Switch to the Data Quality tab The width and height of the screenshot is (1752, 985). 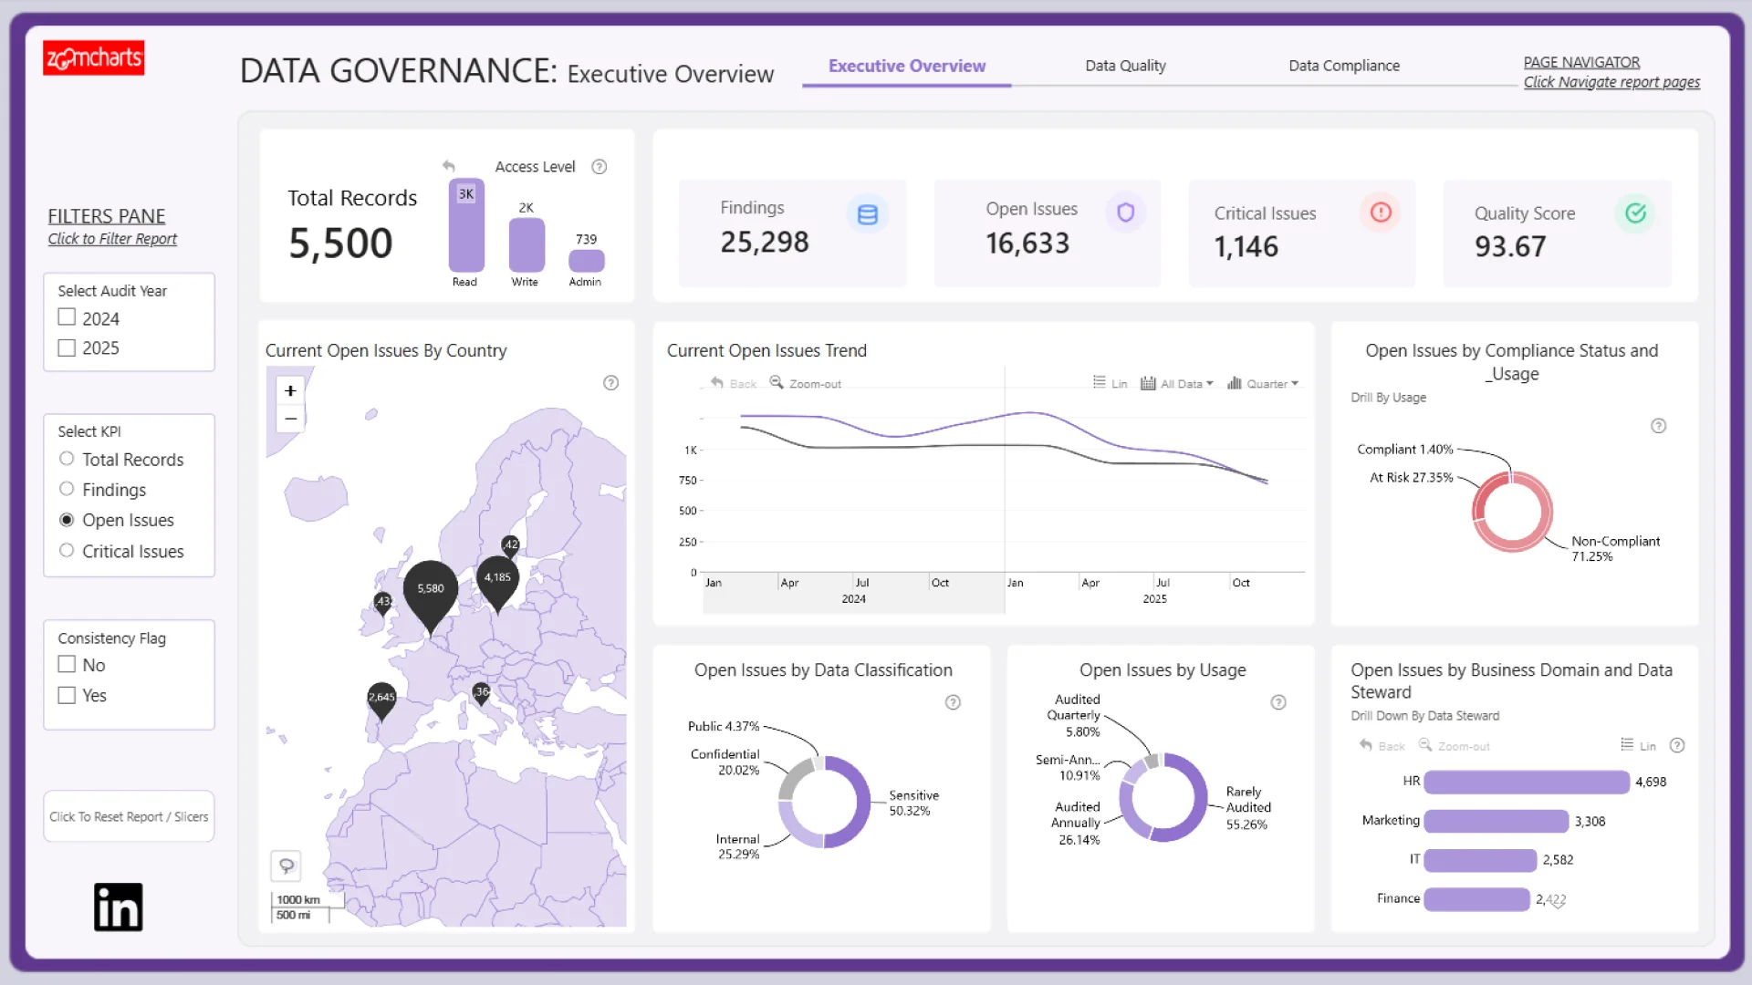click(1124, 66)
